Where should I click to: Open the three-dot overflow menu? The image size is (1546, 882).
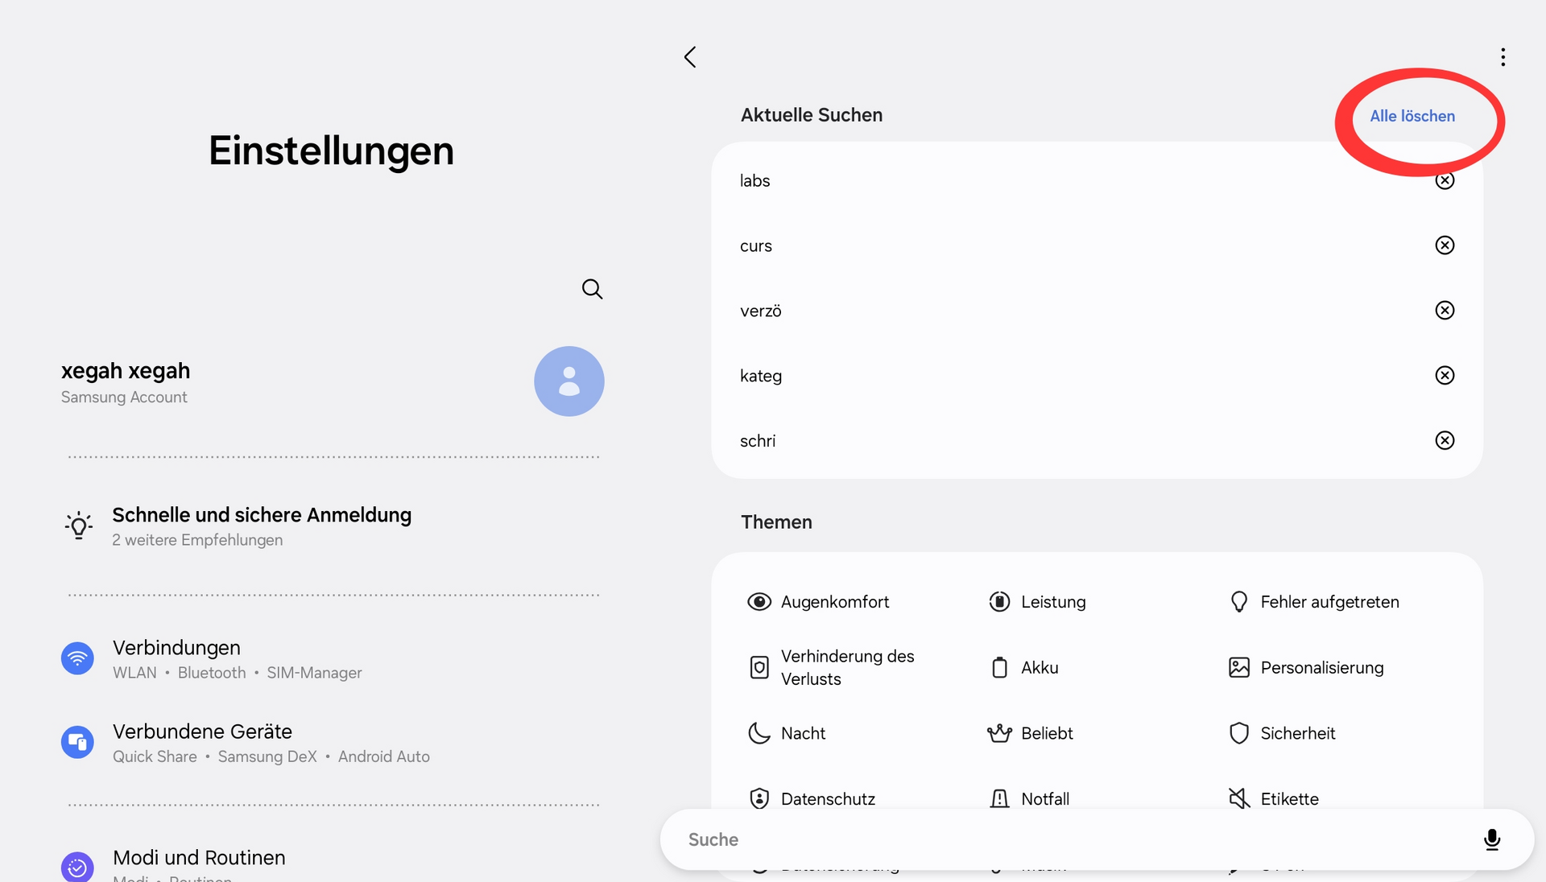1503,57
